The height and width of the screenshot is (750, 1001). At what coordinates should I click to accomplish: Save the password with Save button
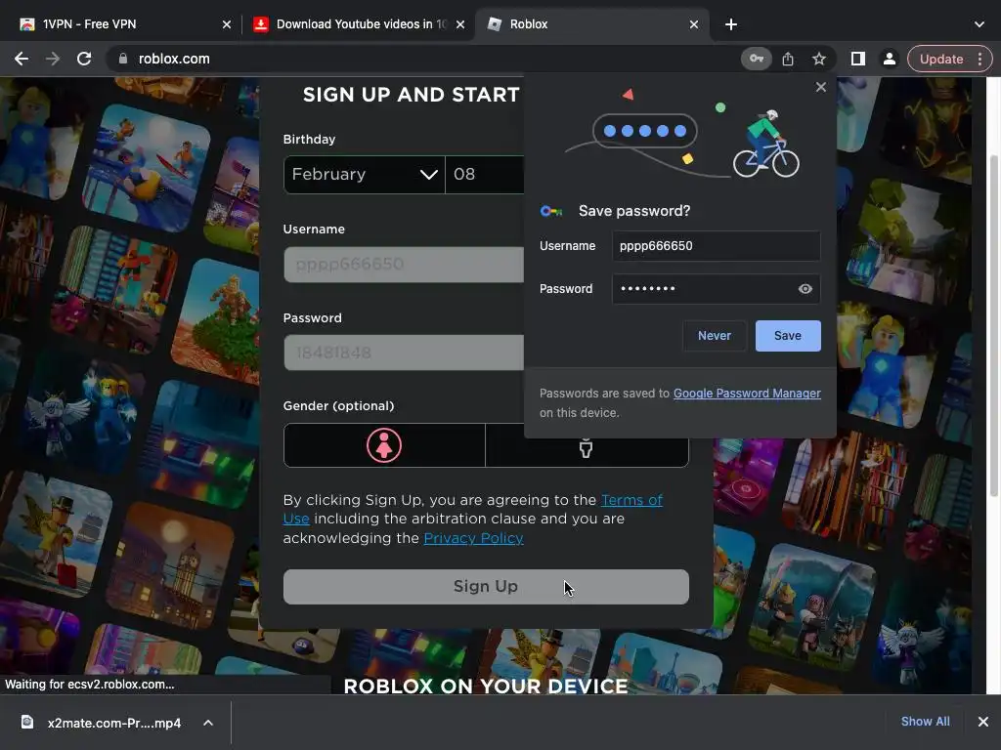pos(788,336)
